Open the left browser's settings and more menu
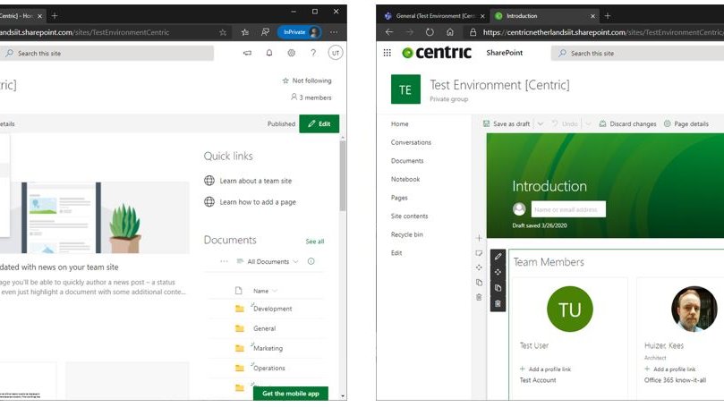 coord(334,32)
